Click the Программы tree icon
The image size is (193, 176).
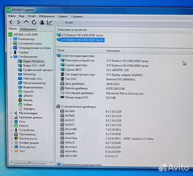click(x=16, y=134)
